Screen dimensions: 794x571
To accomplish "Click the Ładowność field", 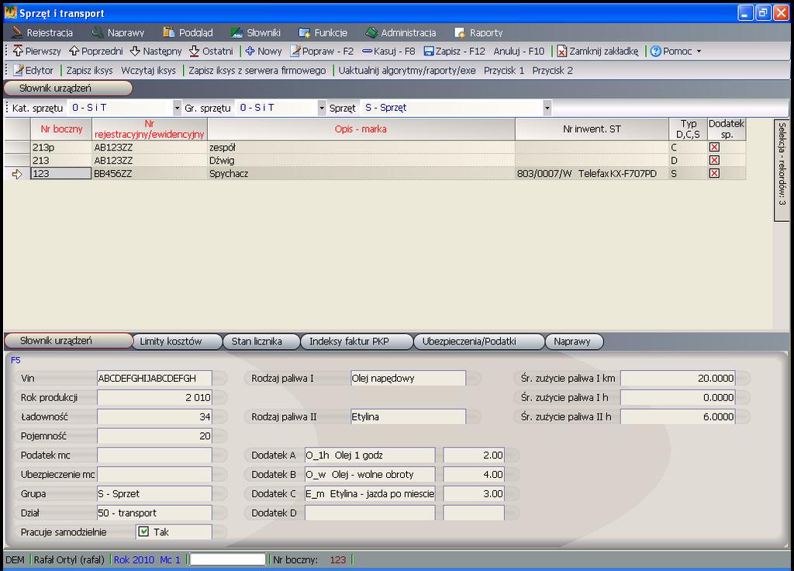I will [154, 417].
